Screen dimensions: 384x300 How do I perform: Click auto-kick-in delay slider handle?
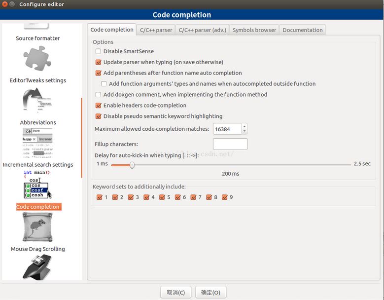coord(132,165)
